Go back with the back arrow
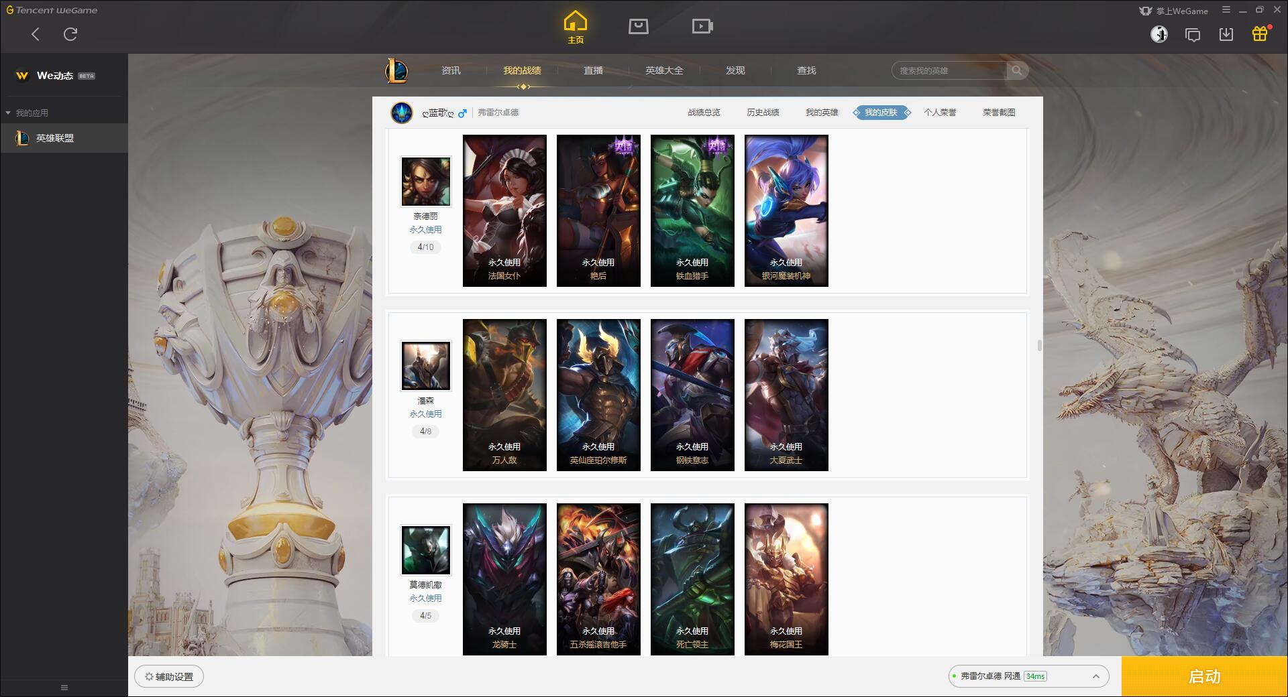This screenshot has width=1288, height=697. click(36, 34)
